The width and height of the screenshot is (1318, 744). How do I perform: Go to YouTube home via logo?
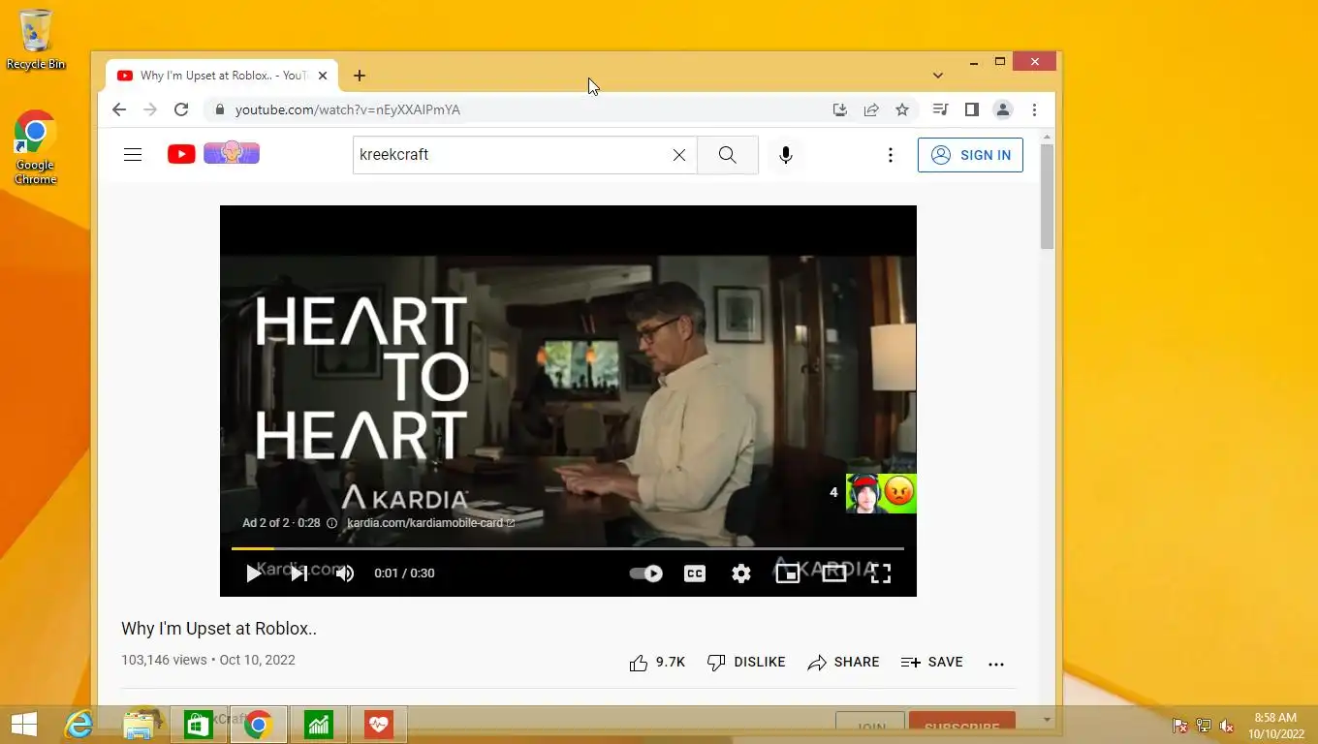click(x=213, y=153)
